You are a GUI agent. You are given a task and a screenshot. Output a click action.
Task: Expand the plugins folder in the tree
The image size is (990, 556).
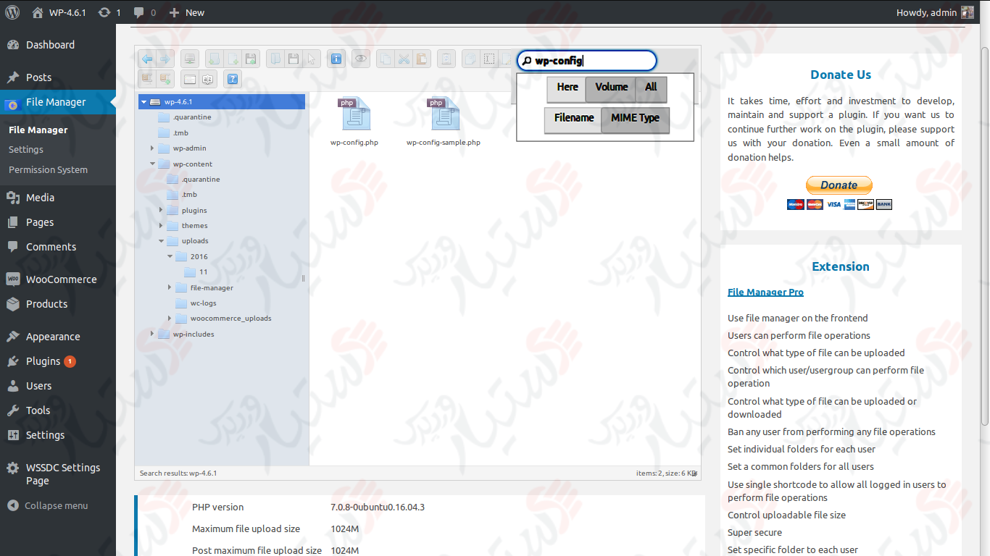pyautogui.click(x=162, y=210)
